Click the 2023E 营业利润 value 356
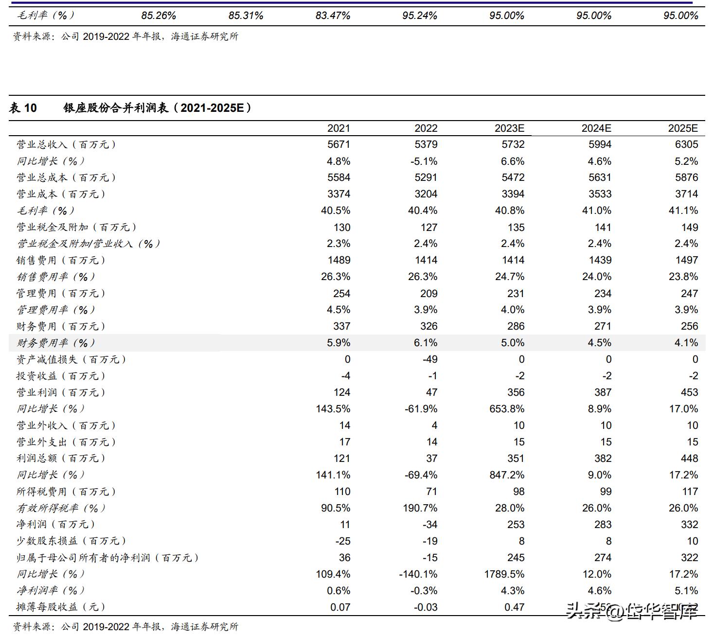The height and width of the screenshot is (636, 713). point(516,392)
